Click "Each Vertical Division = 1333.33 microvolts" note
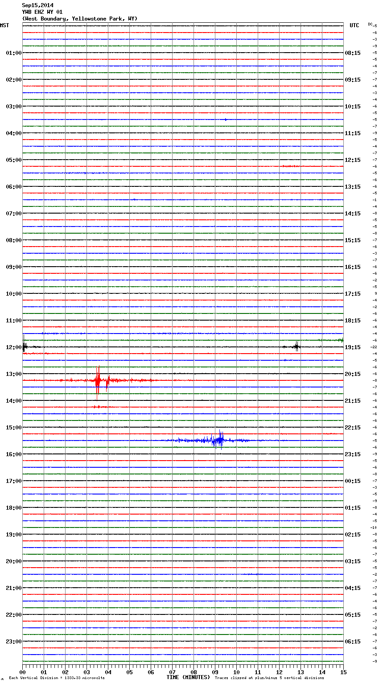This screenshot has width=379, height=684. [x=57, y=678]
